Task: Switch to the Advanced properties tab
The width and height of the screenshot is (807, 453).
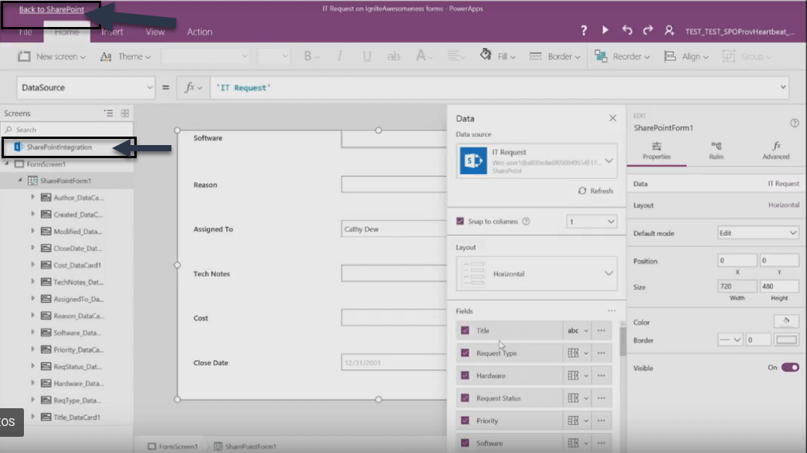Action: pyautogui.click(x=776, y=150)
